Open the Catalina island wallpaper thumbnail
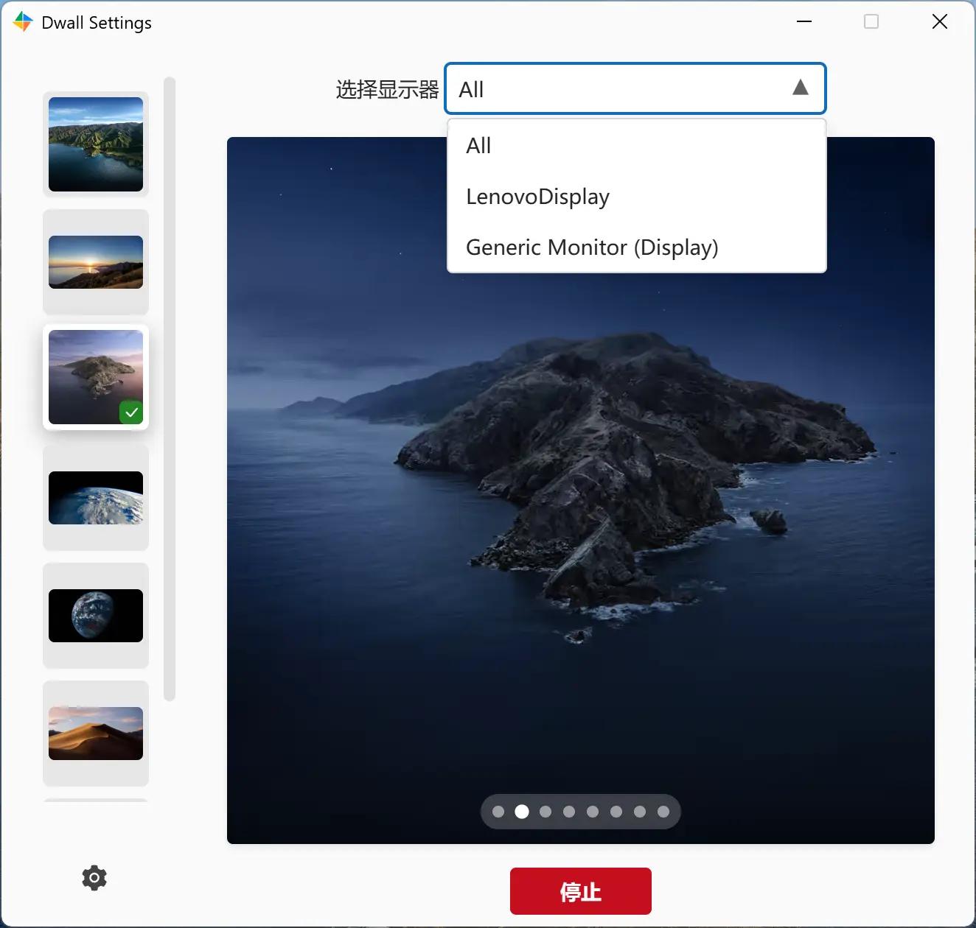 point(95,377)
